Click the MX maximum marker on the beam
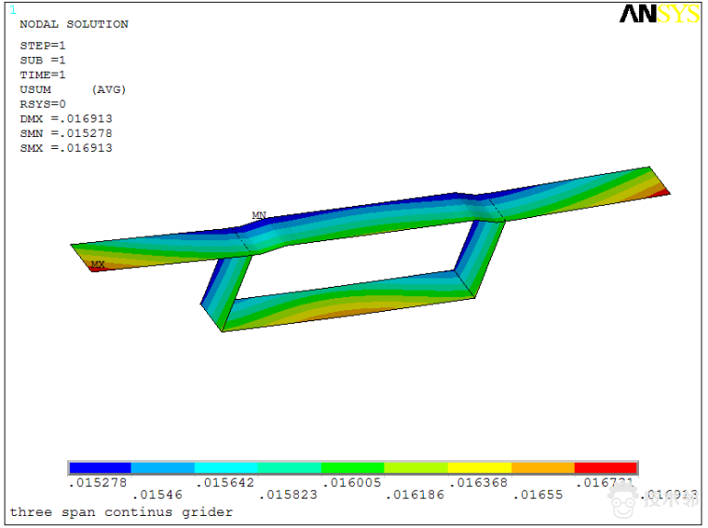The width and height of the screenshot is (708, 528). pyautogui.click(x=98, y=265)
